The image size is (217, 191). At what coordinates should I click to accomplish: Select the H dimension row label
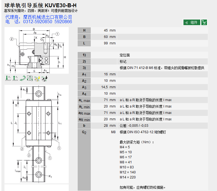84,30
